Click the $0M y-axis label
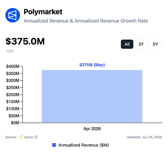The width and height of the screenshot is (168, 156). [15, 123]
